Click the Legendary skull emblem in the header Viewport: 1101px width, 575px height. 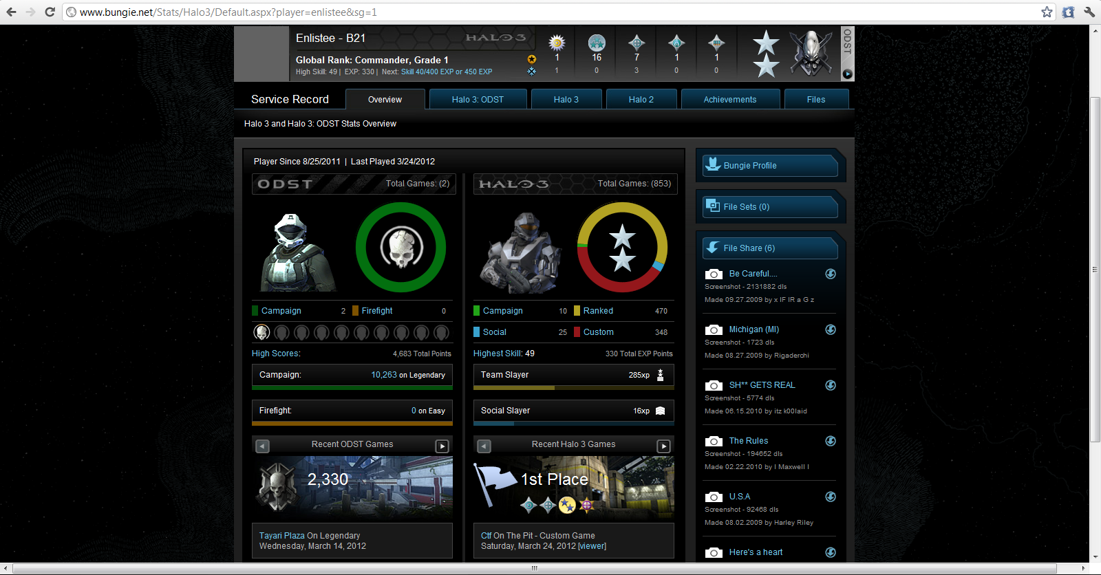point(811,54)
